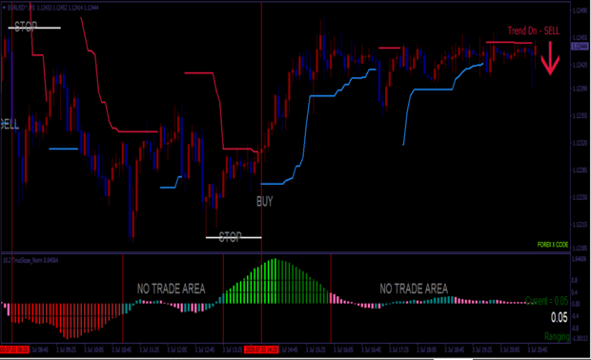Select the upper-left STOP label
591x360 pixels.
[x=26, y=27]
